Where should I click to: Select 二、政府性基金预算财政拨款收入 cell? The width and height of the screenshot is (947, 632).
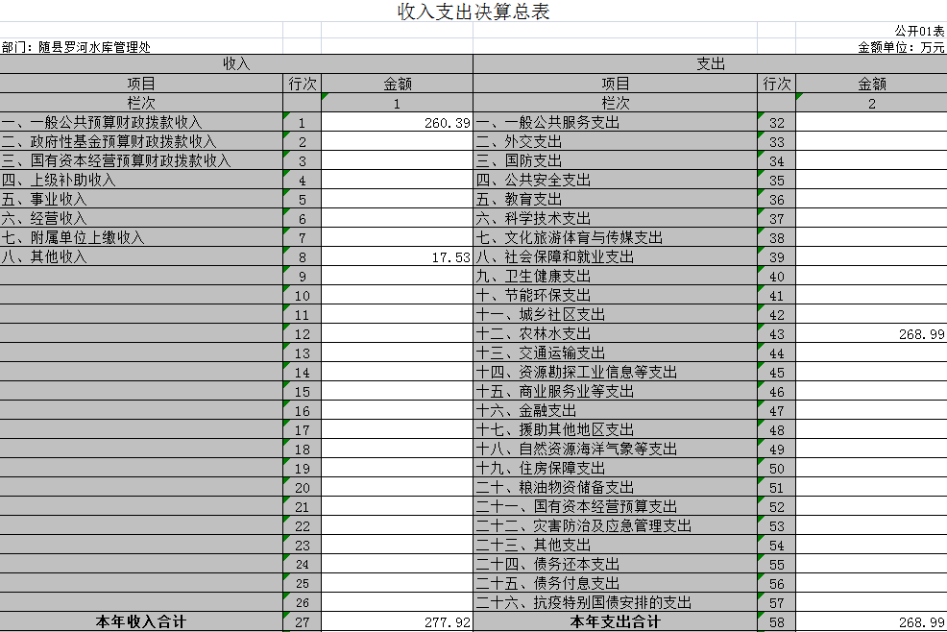tap(141, 142)
